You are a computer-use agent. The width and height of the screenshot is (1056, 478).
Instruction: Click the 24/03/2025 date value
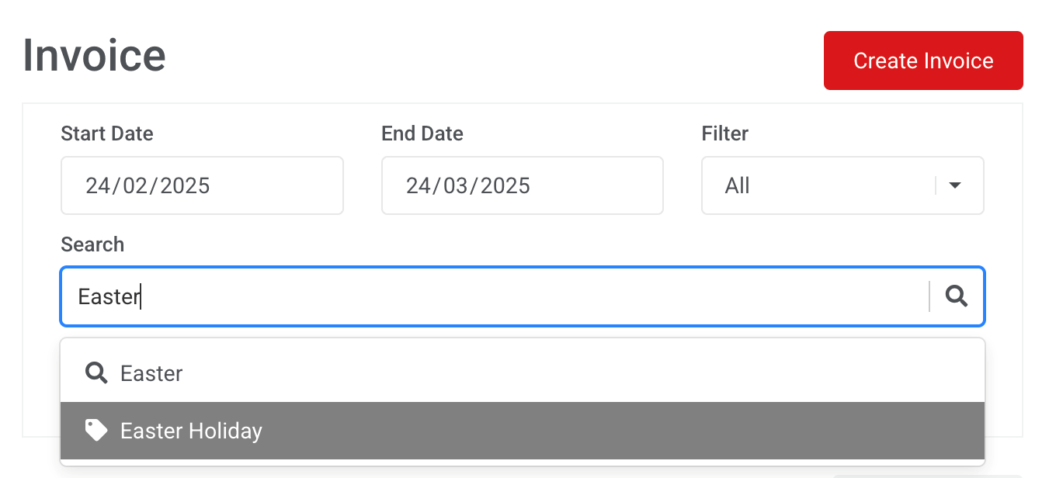(468, 185)
